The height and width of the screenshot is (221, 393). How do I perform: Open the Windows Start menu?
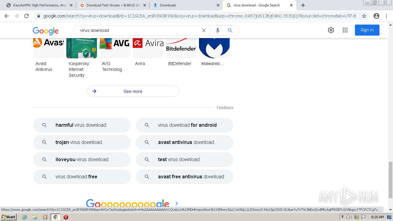coord(8,217)
